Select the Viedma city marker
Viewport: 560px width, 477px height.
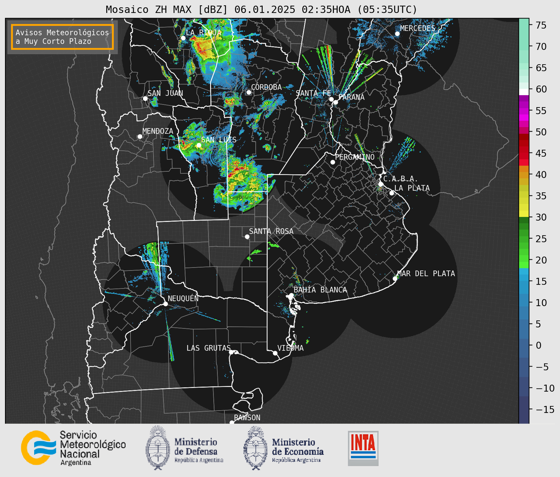(275, 353)
